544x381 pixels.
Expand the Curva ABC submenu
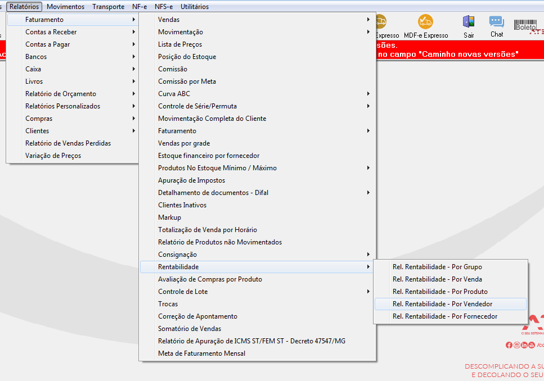[x=257, y=94]
